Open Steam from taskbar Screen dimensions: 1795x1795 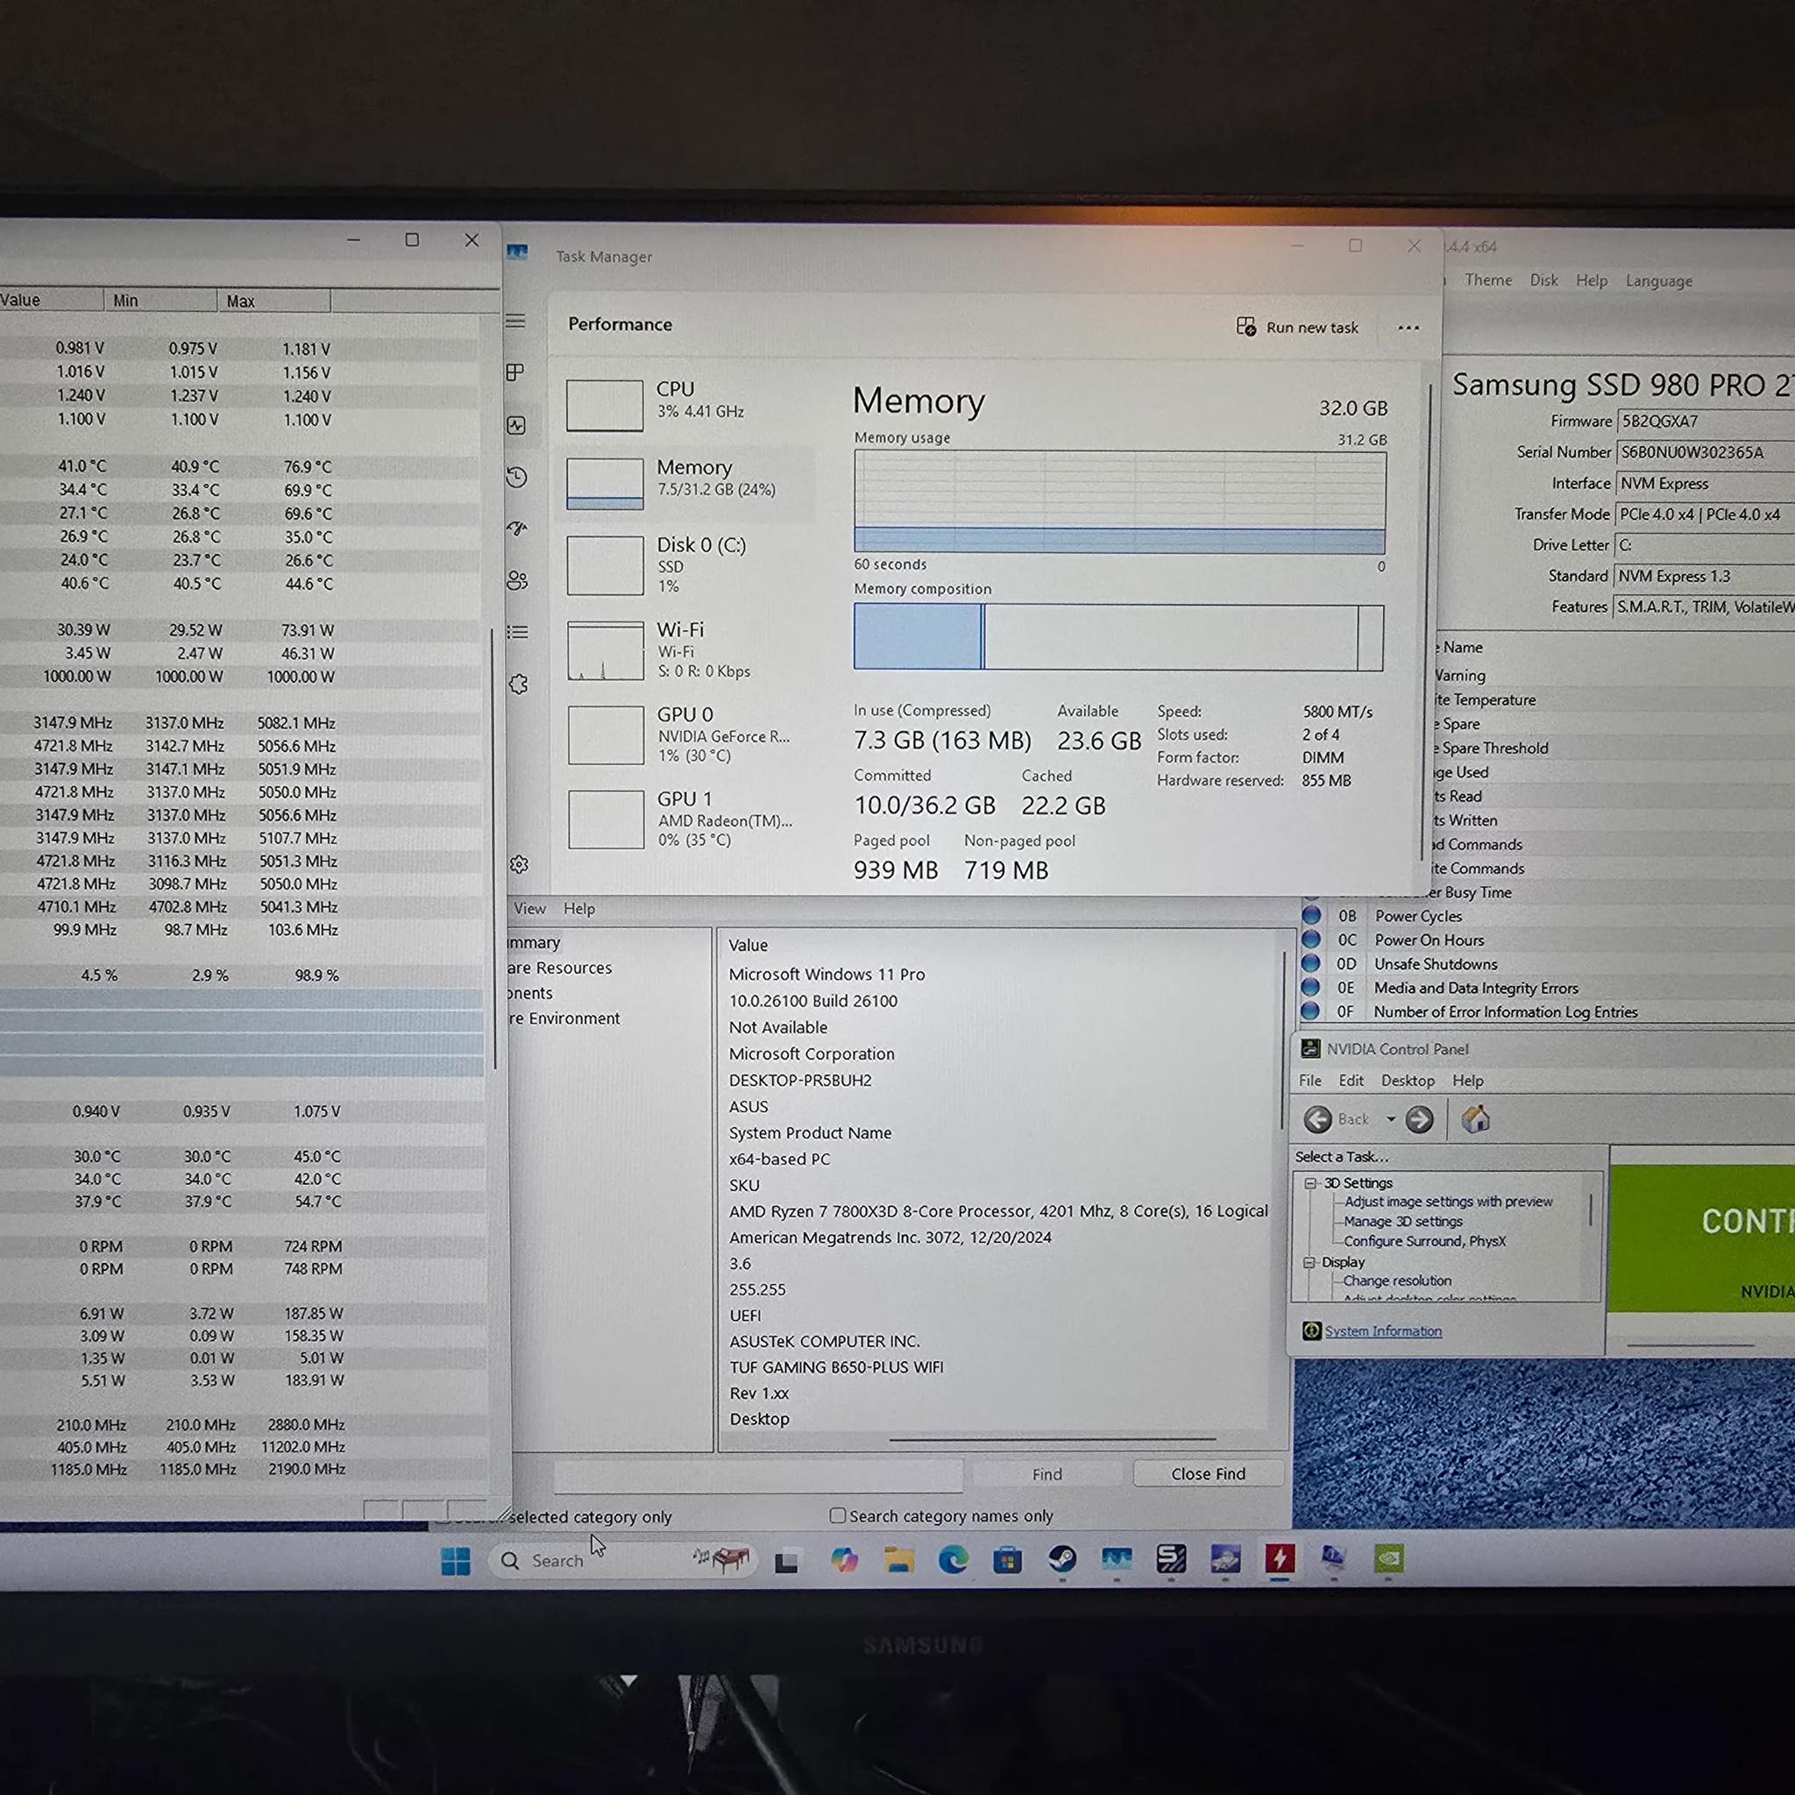pyautogui.click(x=1062, y=1560)
